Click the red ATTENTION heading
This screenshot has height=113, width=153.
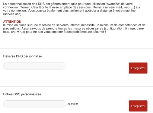[12, 22]
